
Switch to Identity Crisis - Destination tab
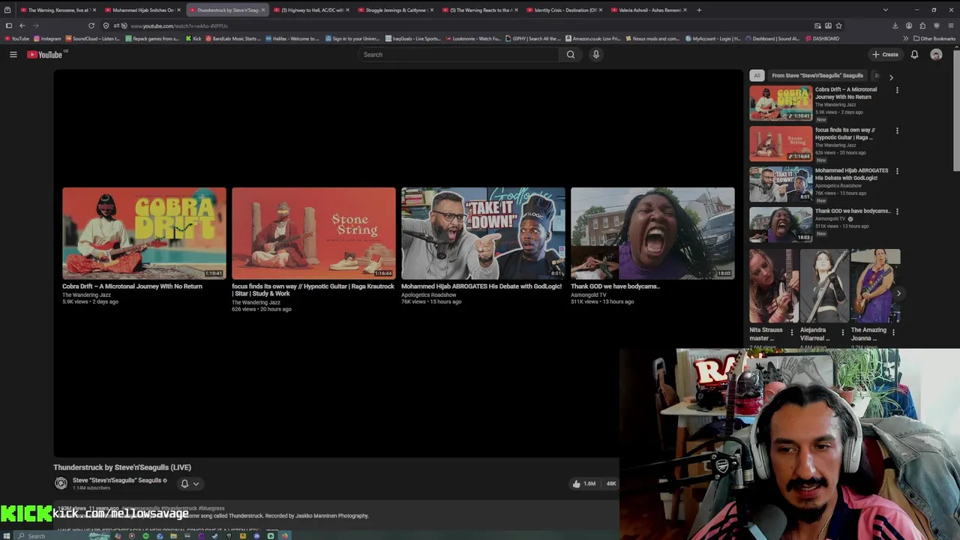pyautogui.click(x=565, y=10)
